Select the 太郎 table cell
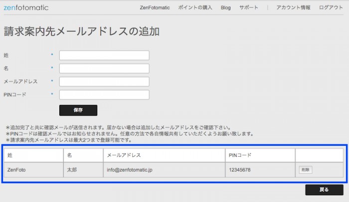This screenshot has height=202, width=349. (x=83, y=170)
